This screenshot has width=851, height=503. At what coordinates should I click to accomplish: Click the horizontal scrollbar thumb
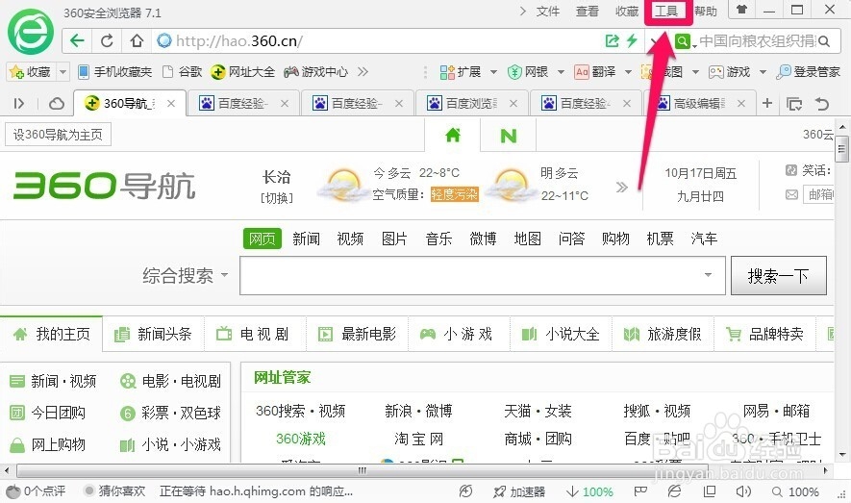[362, 470]
